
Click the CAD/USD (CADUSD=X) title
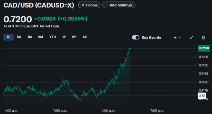(38, 5)
